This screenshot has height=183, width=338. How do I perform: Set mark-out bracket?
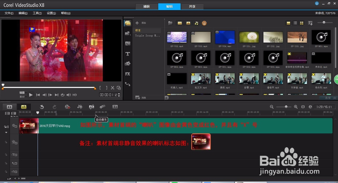106,88
